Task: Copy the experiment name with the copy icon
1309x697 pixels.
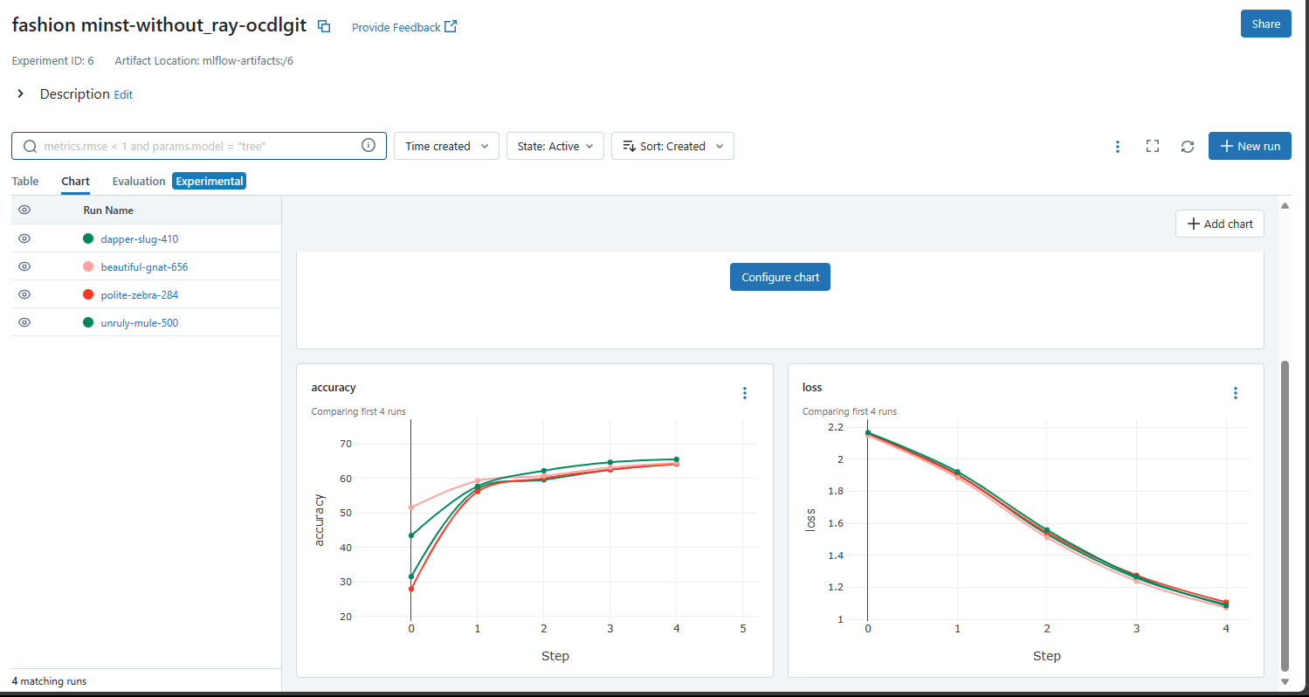Action: pyautogui.click(x=324, y=26)
